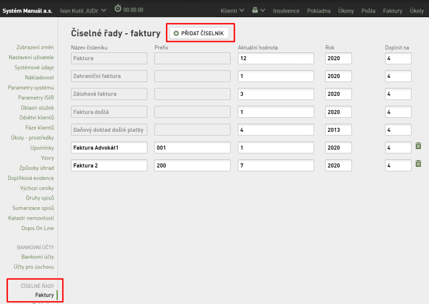The image size is (429, 304).
Task: Open the Insolvence menu item
Action: point(286,11)
